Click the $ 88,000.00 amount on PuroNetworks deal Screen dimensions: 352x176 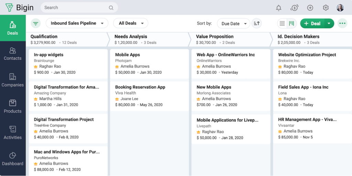tap(44, 169)
